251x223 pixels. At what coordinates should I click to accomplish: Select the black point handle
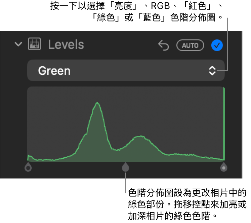coord(28,167)
